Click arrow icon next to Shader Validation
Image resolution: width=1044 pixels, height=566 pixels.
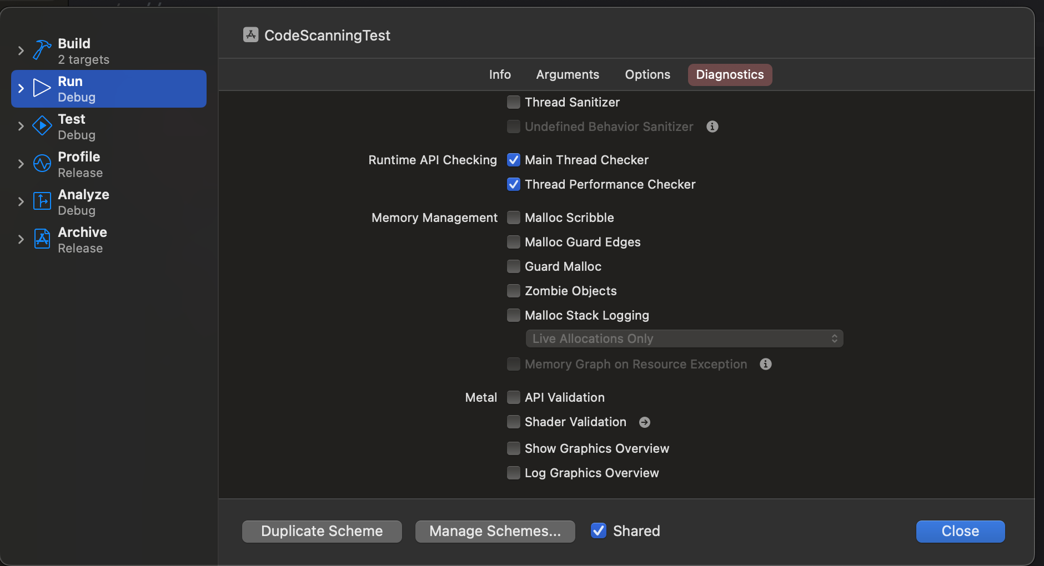[645, 422]
